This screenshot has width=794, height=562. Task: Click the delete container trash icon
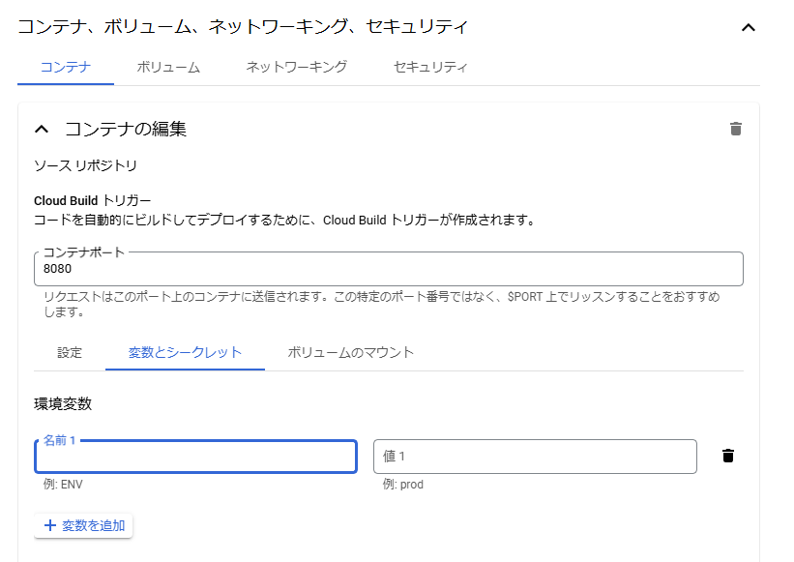pos(736,127)
